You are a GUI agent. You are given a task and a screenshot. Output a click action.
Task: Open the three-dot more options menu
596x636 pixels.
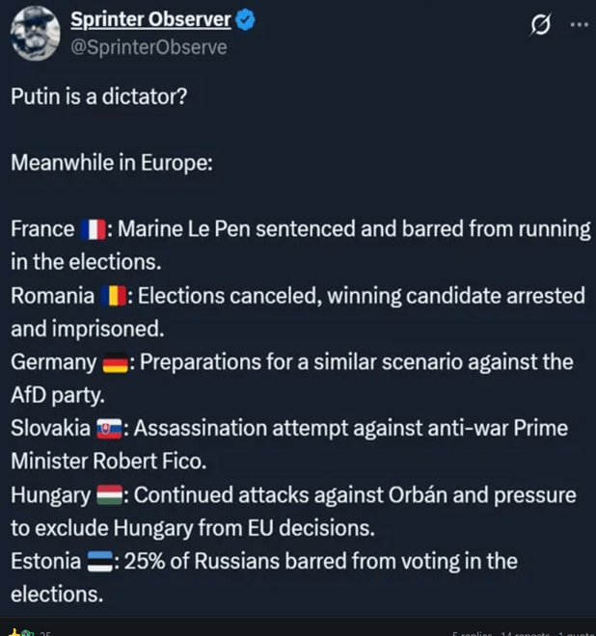point(578,26)
